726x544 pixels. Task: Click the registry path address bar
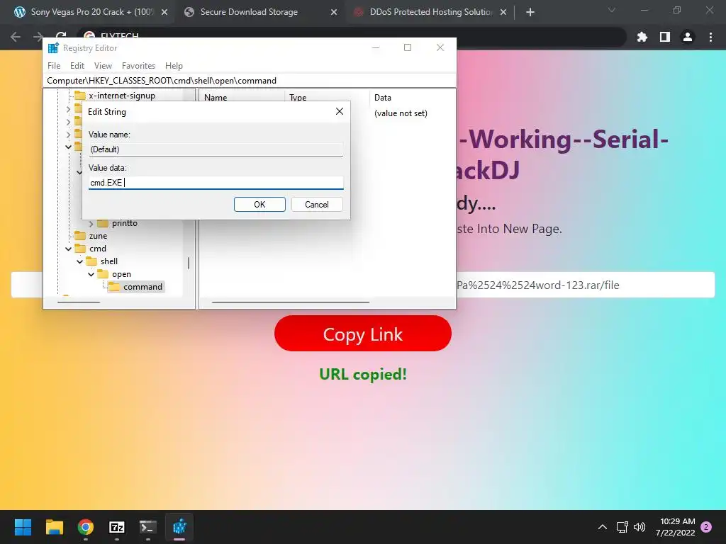pos(249,81)
